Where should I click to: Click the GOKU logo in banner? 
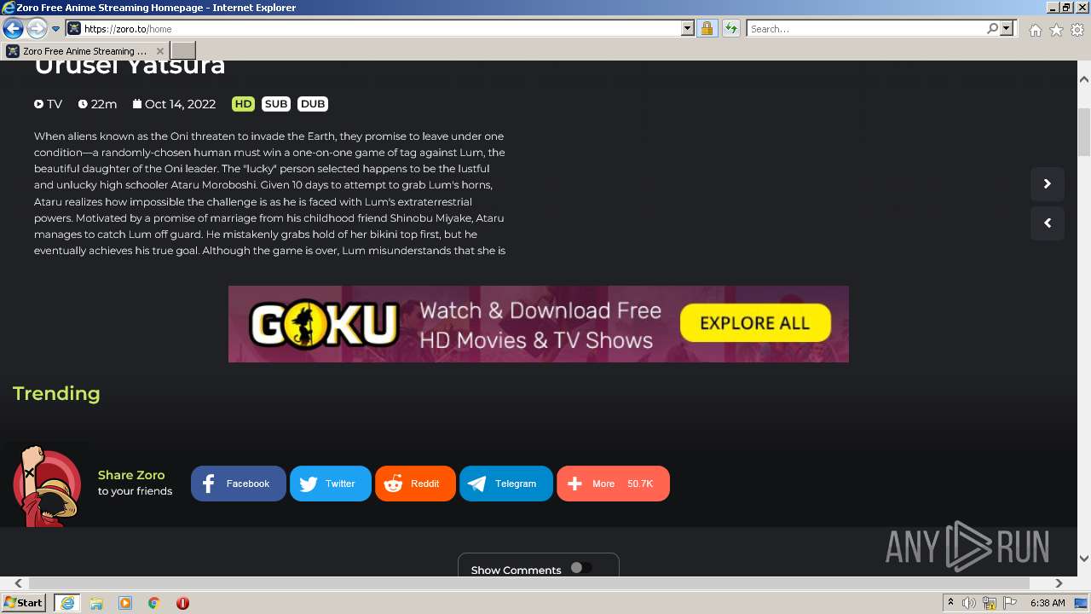pyautogui.click(x=324, y=324)
